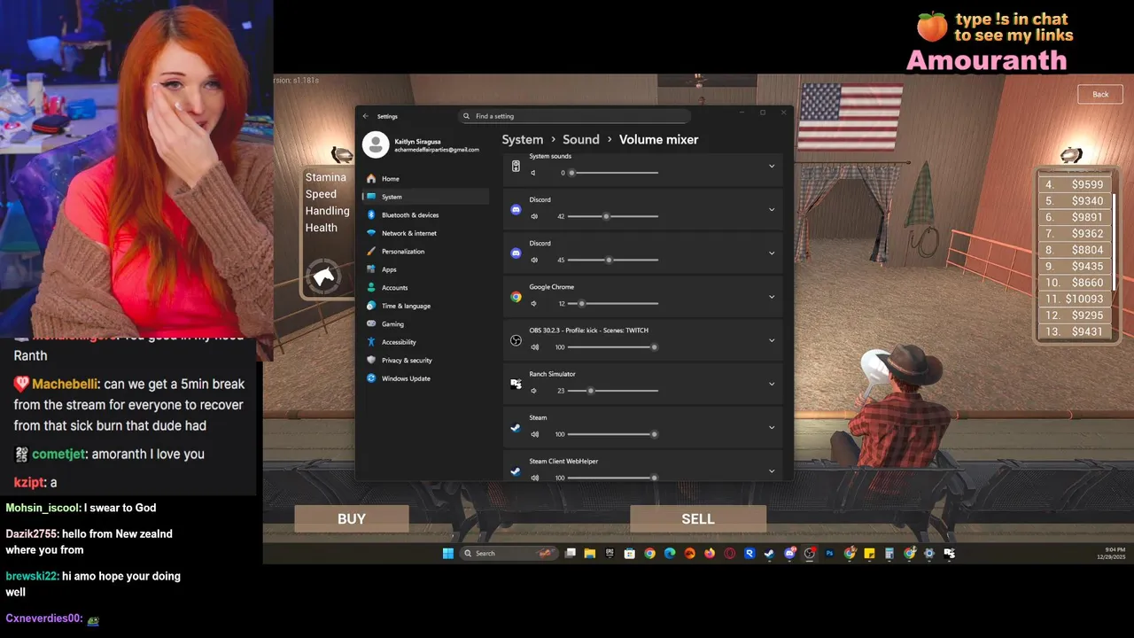The width and height of the screenshot is (1134, 638).
Task: Click the OBS volume slider
Action: tap(613, 346)
